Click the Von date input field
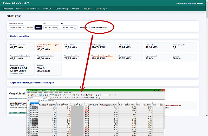Viewport: 208px width, 136px height. click(52, 27)
